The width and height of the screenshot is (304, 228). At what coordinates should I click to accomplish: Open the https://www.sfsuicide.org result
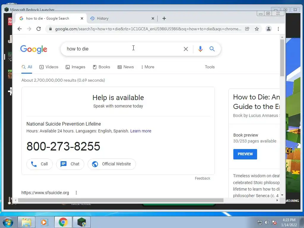45,193
